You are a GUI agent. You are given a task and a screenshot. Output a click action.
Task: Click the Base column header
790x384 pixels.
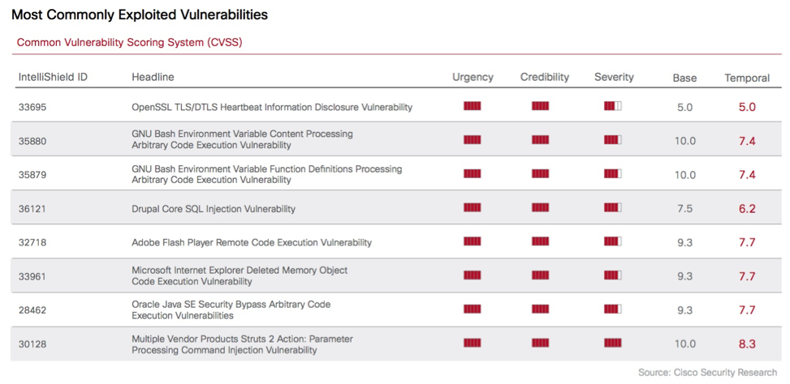click(684, 78)
